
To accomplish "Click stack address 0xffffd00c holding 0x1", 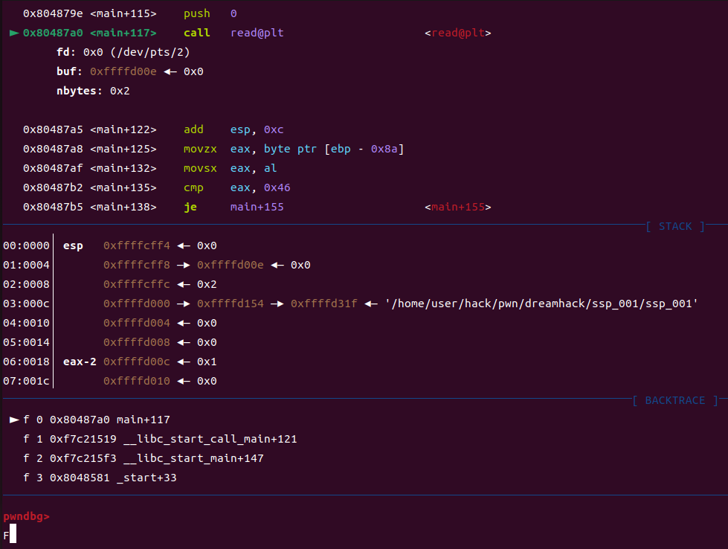I will [137, 362].
